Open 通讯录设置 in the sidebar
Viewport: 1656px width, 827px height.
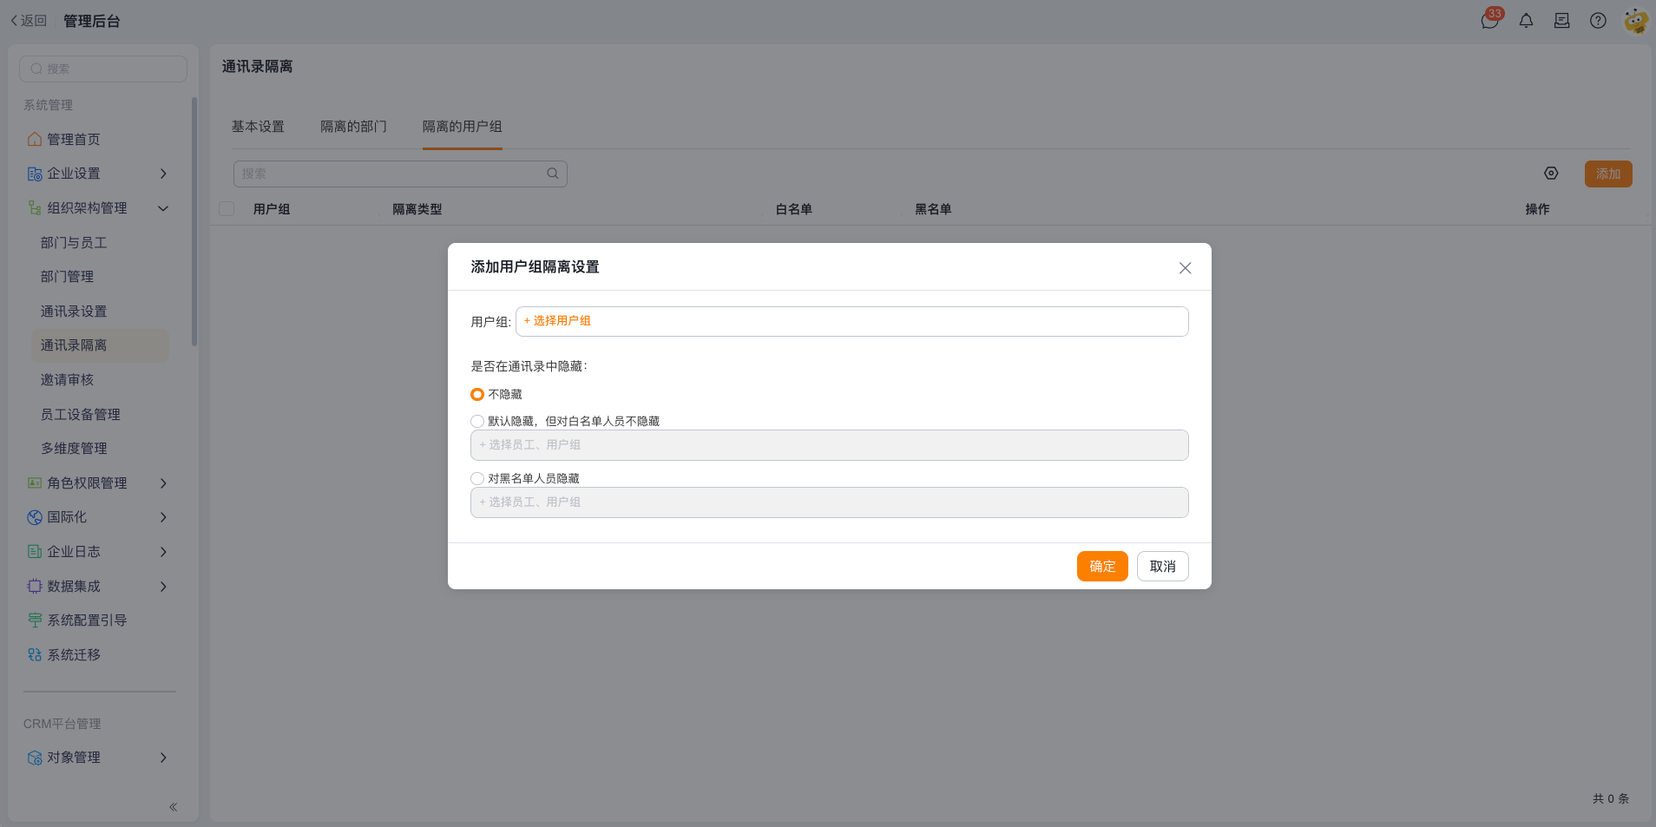coord(74,311)
